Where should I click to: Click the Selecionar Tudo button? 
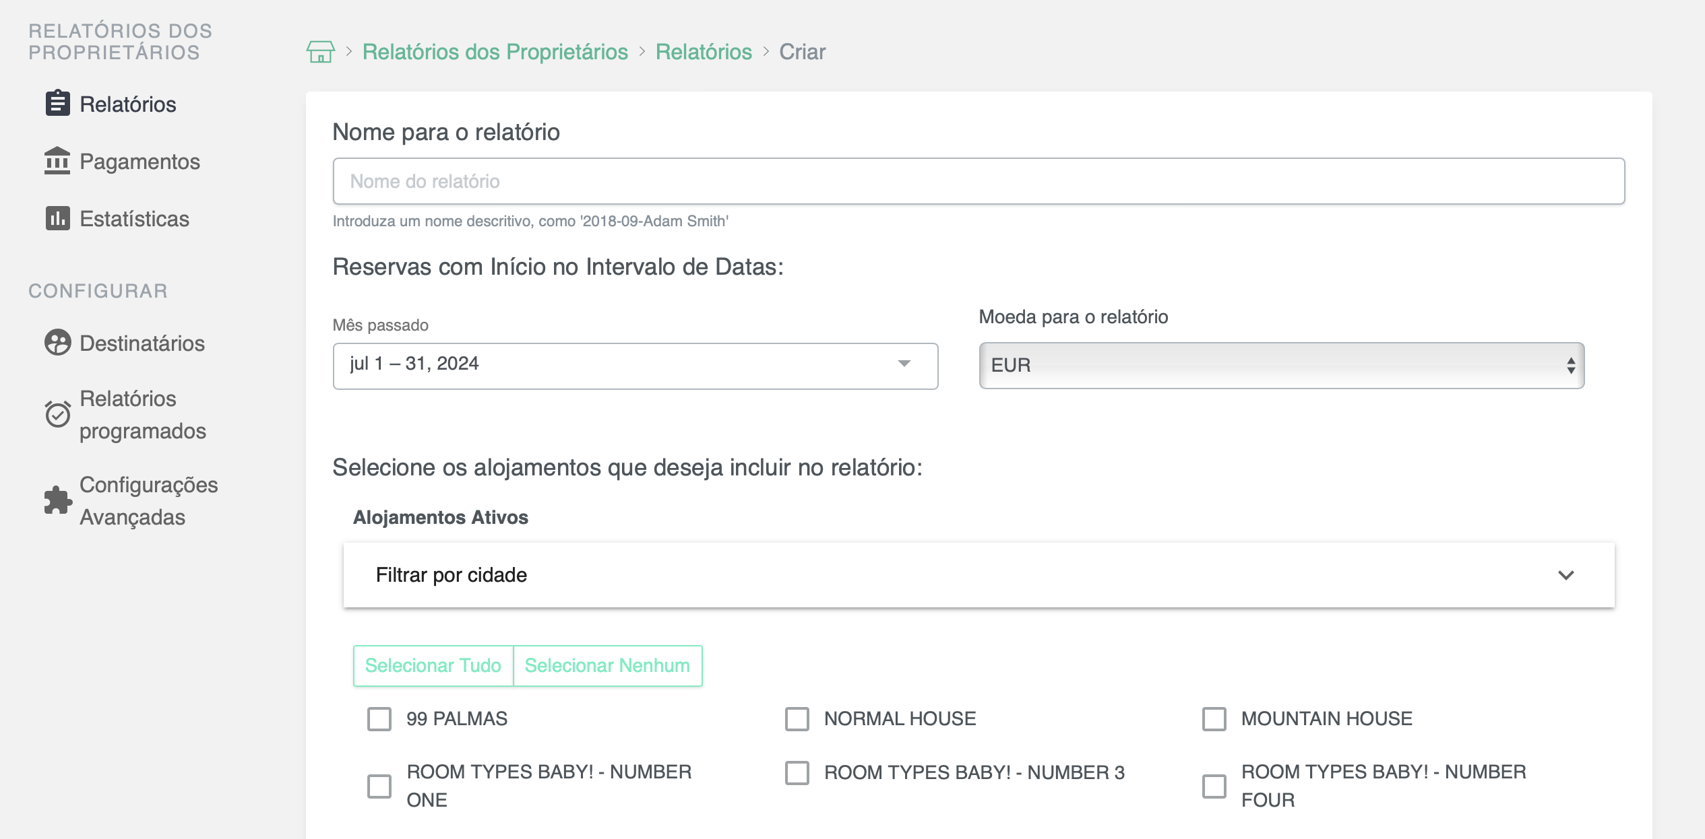[x=433, y=665]
